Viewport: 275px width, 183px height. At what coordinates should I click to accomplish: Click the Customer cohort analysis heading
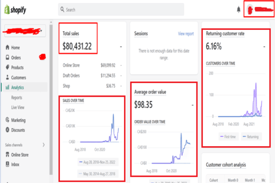(x=226, y=165)
